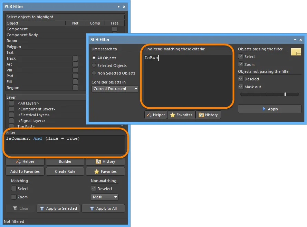Close the PCB Filter panel
The height and width of the screenshot is (227, 307).
pos(124,7)
